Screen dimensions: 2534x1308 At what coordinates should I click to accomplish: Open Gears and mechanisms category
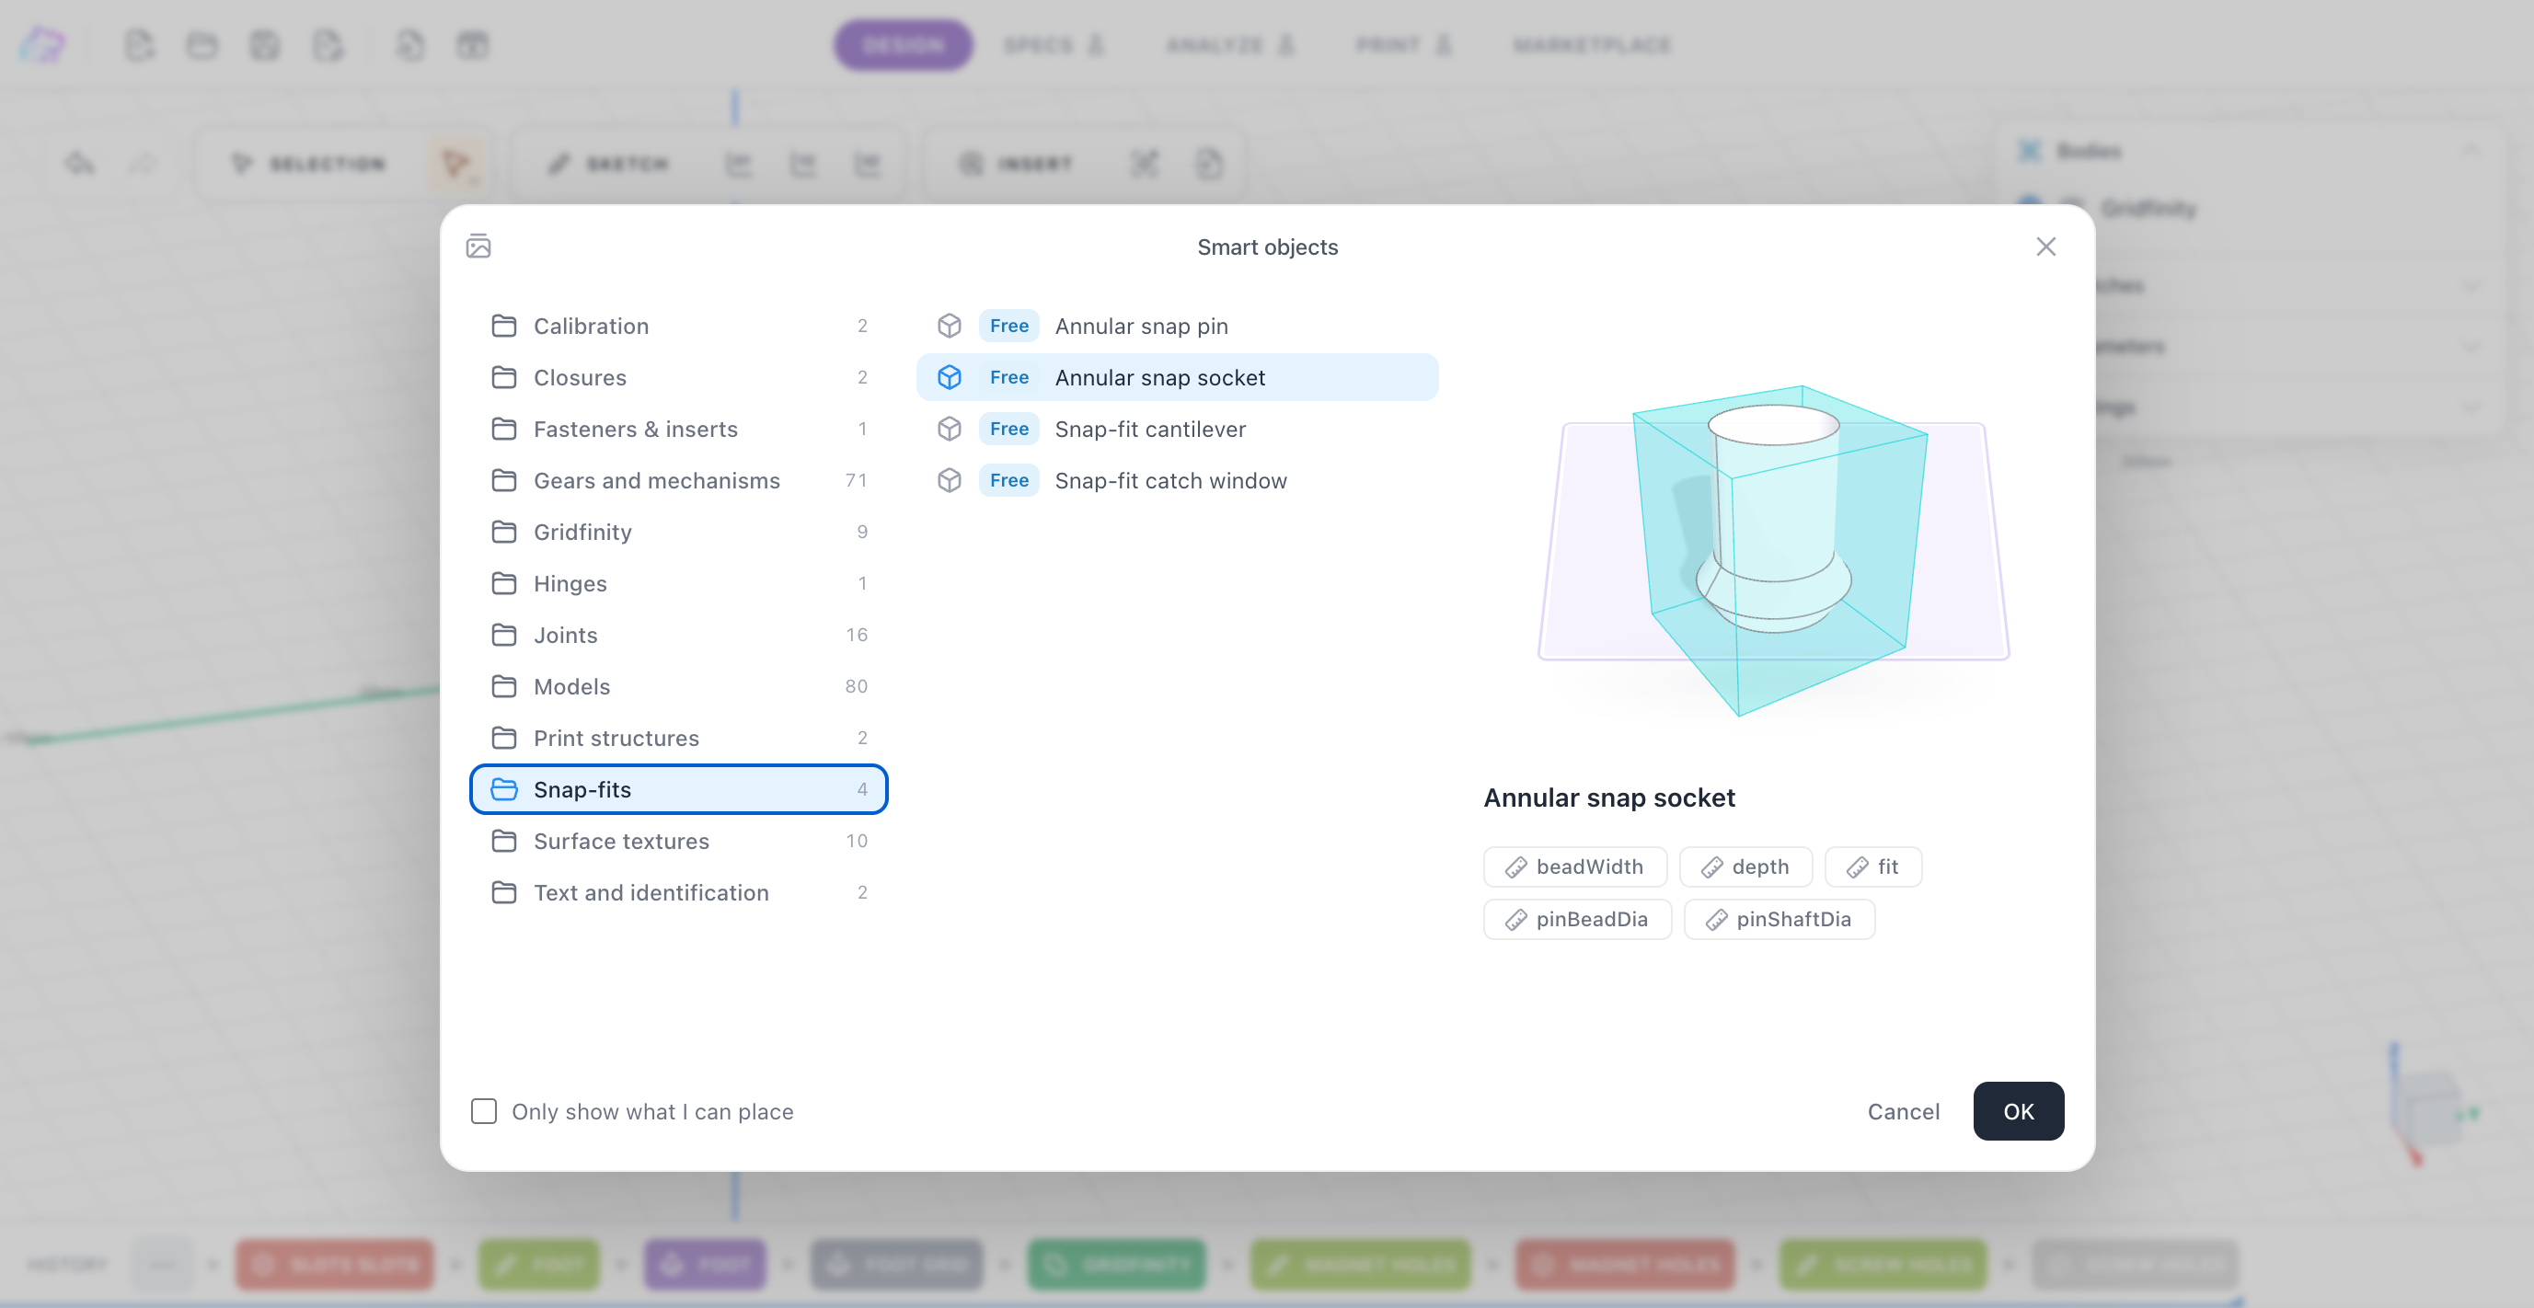[x=679, y=481]
